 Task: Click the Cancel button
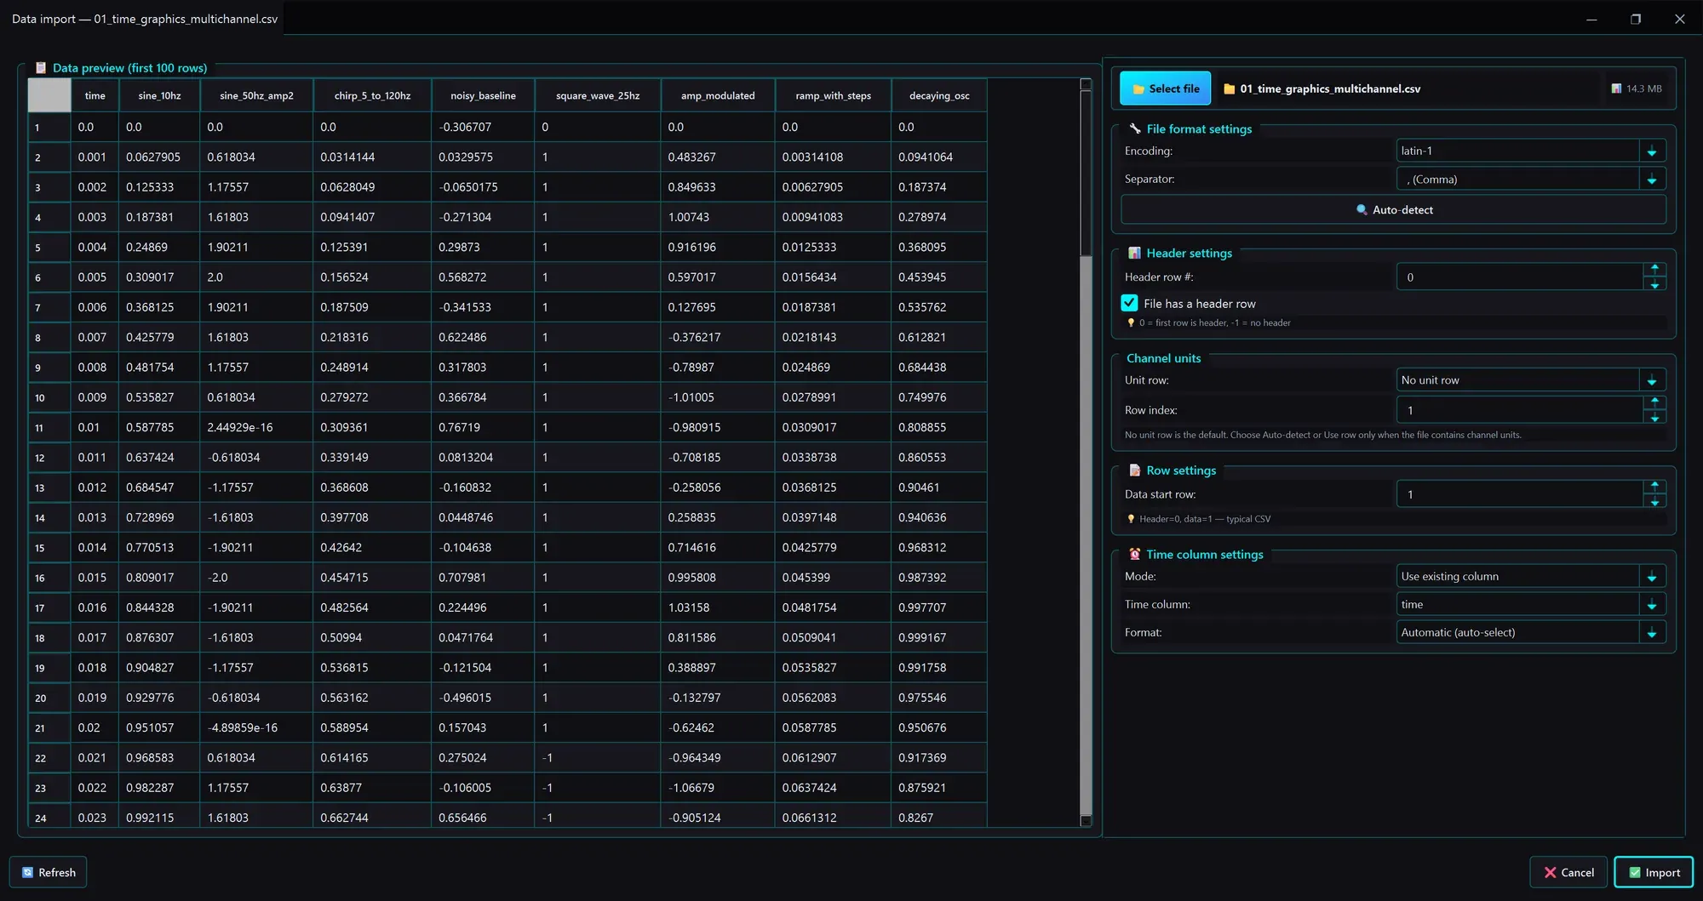(x=1568, y=872)
